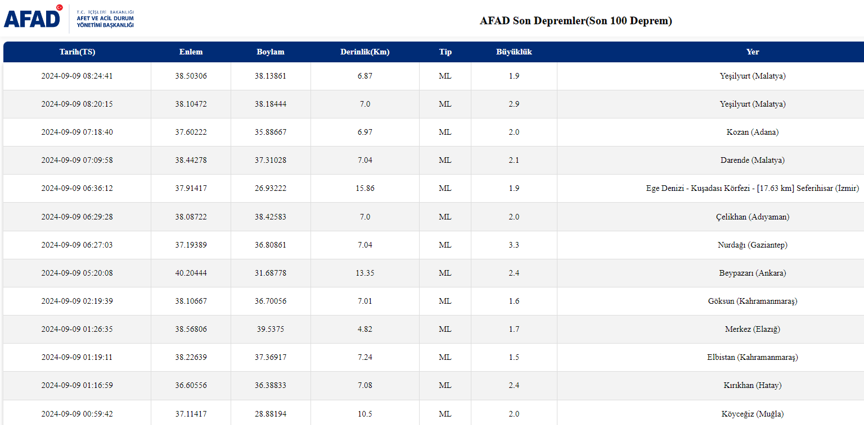Click the location Nurdağı (Gaziantep)
Image resolution: width=864 pixels, height=425 pixels.
753,245
